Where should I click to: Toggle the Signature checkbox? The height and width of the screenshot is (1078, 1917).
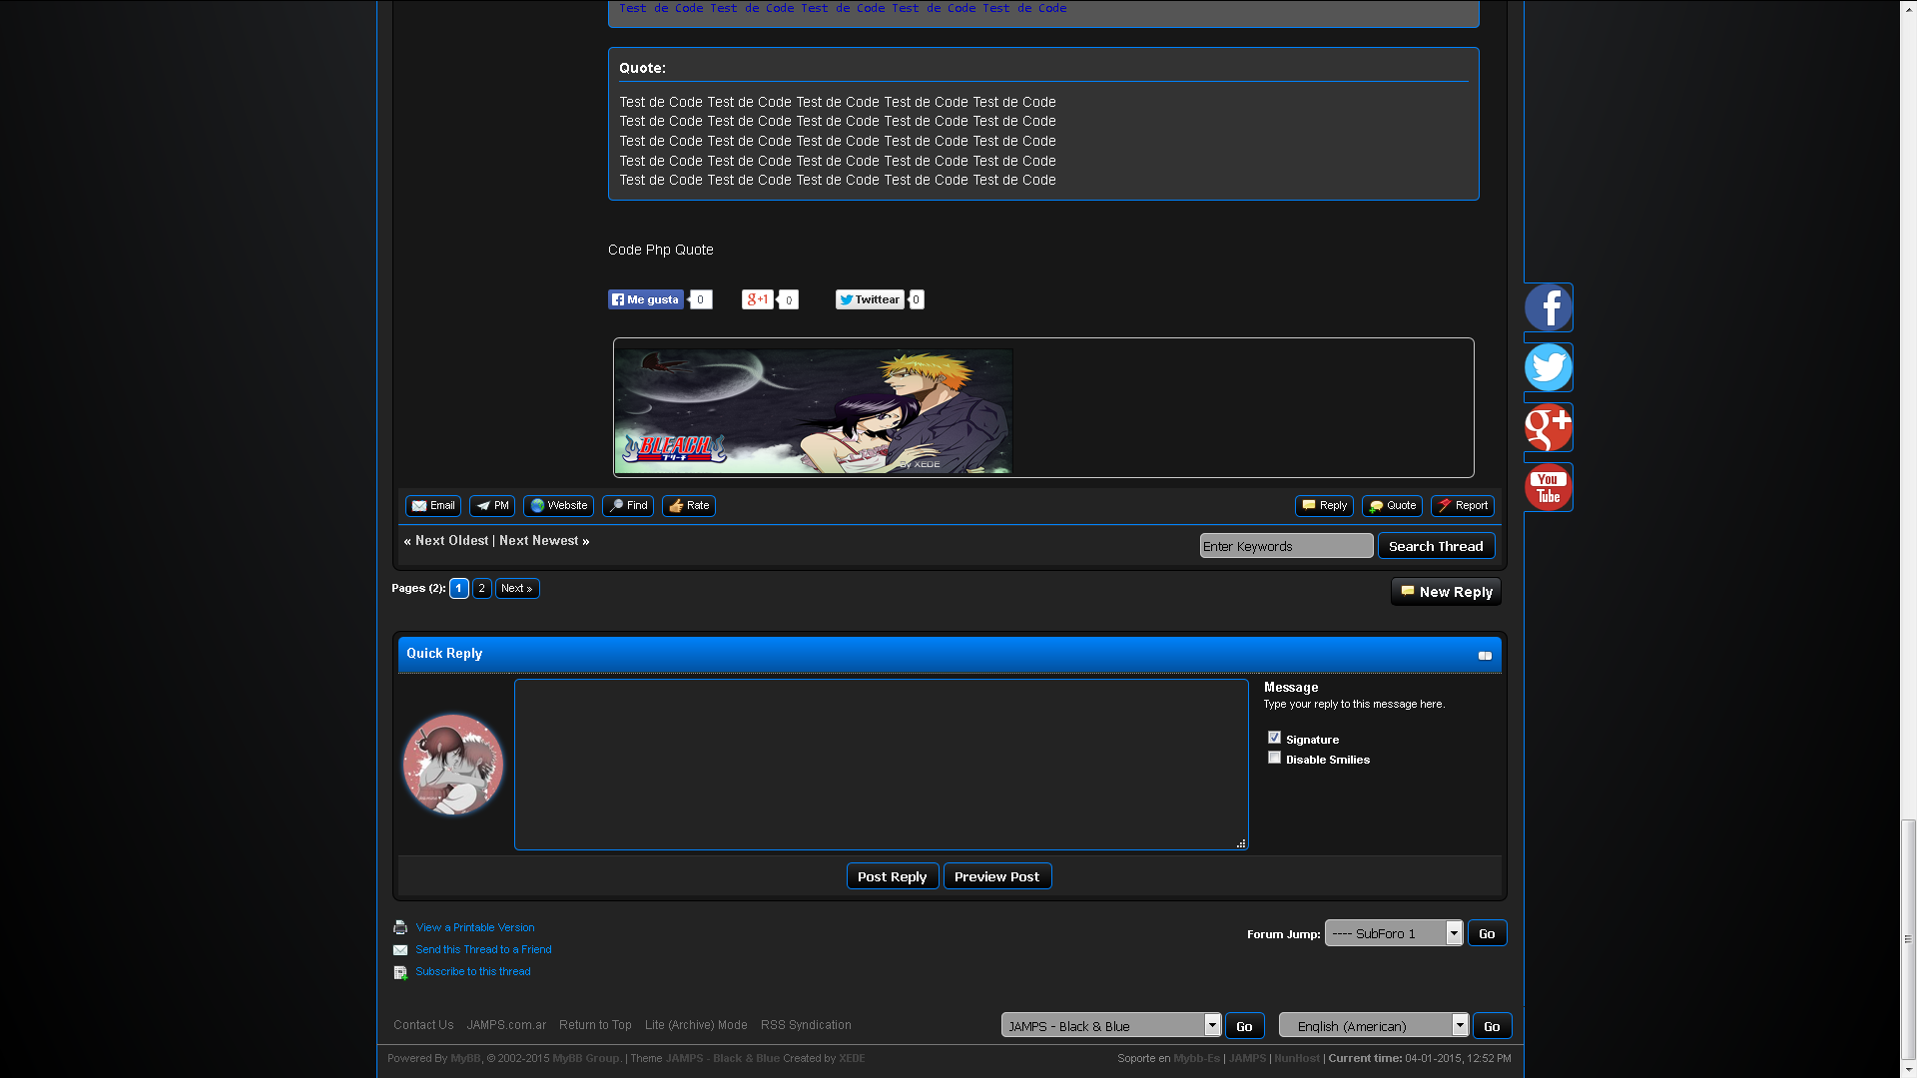1274,738
